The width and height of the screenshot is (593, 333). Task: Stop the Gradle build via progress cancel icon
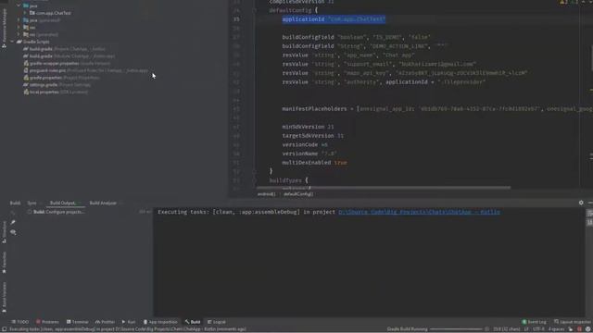click(486, 329)
